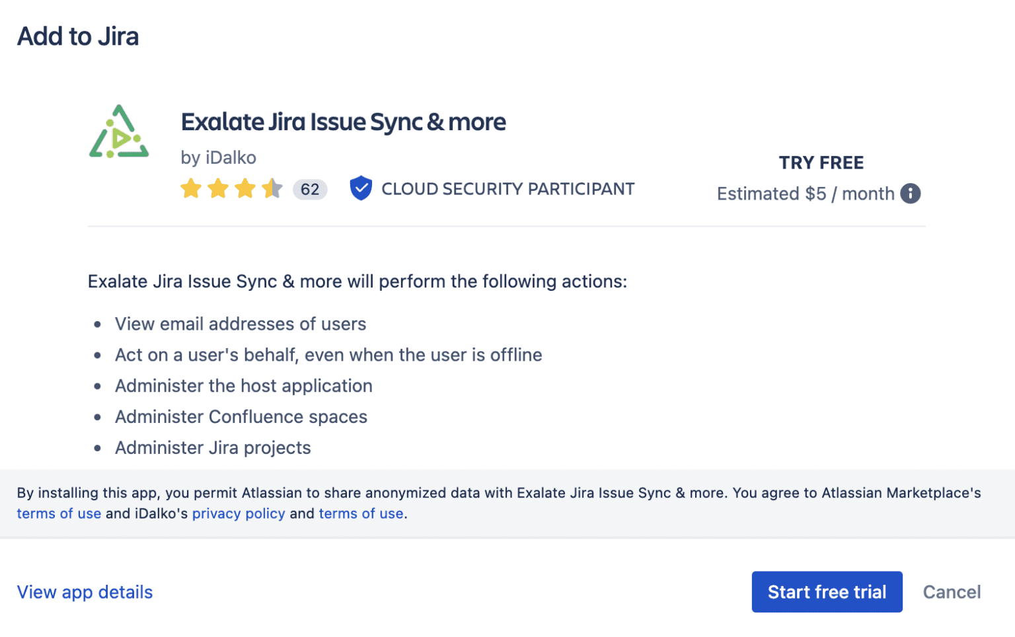
Task: Click the Estimated $5 / month text
Action: tap(806, 193)
